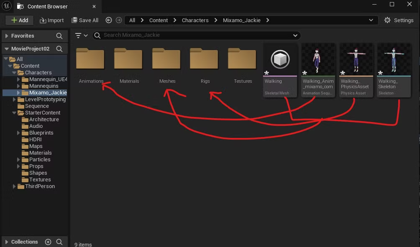420x247 pixels.
Task: Select Walking_Skeleton asset thumbnail
Action: 394,59
